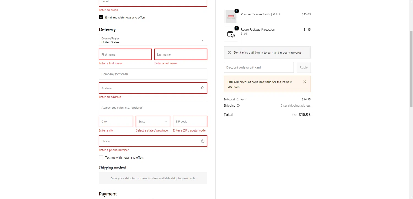Image resolution: width=413 pixels, height=199 pixels.
Task: Click the 'Enter an email' error text
Action: click(x=108, y=10)
